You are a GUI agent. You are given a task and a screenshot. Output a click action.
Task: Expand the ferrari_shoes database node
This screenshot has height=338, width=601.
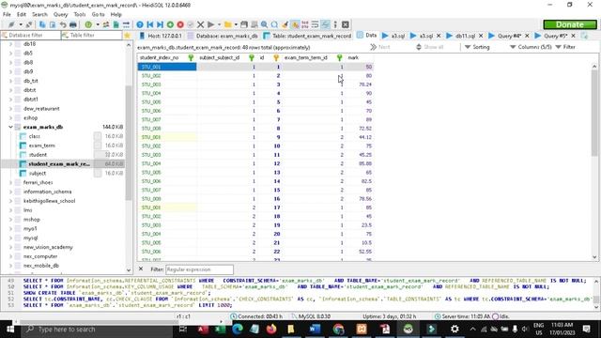10,182
